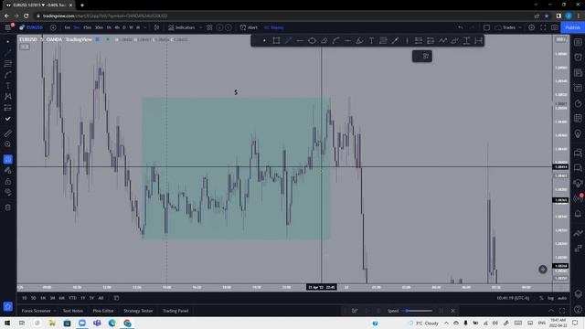The image size is (585, 329).
Task: Toggle hide all drawings eye icon
Action: (8, 192)
